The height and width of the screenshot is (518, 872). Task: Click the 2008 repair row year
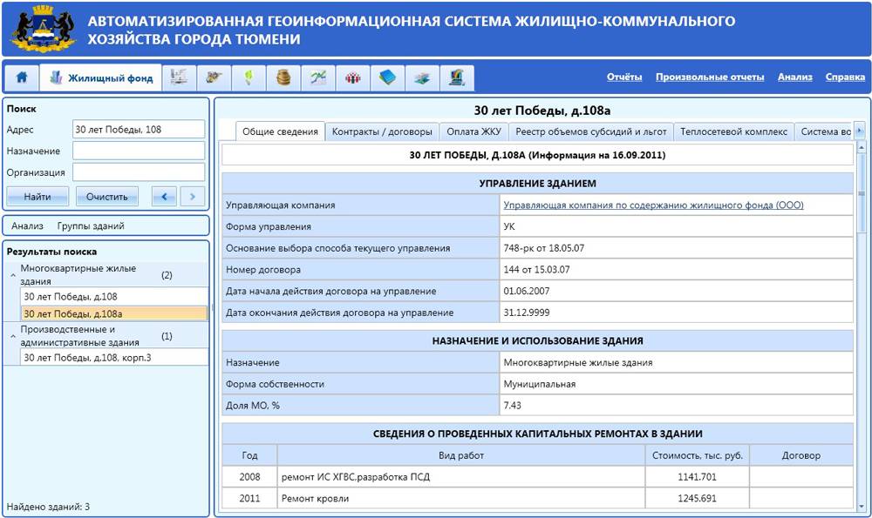coord(249,477)
